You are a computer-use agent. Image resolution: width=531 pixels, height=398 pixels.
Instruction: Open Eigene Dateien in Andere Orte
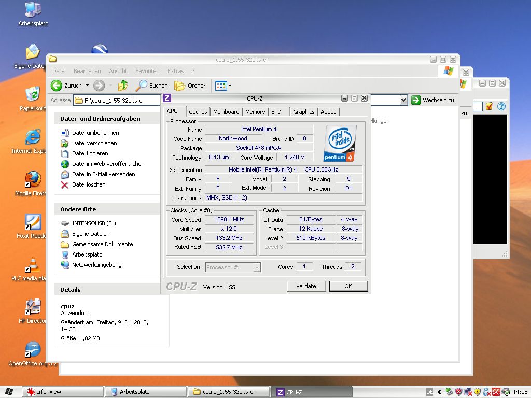click(x=85, y=234)
